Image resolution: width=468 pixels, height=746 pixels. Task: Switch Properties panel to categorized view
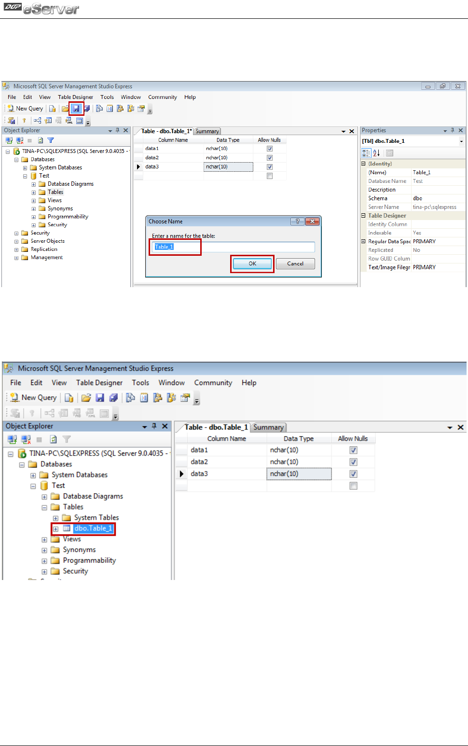click(x=366, y=153)
